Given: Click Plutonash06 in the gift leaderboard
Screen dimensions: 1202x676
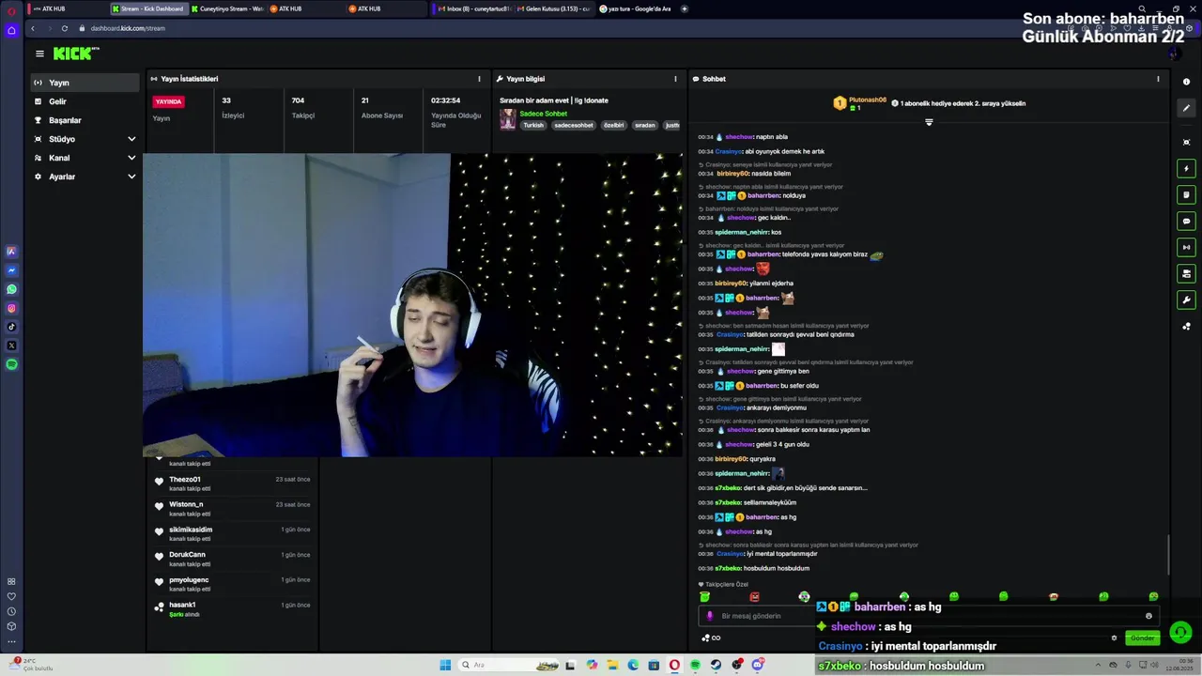Looking at the screenshot, I should (x=867, y=100).
